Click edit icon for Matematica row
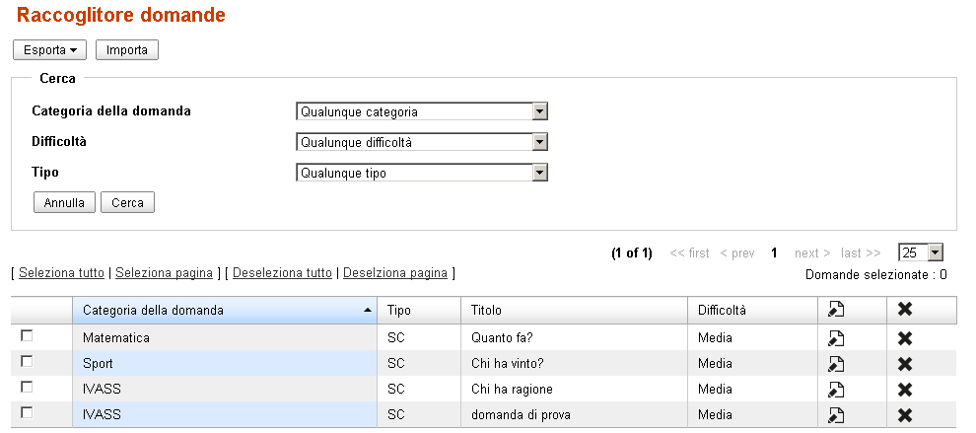Image resolution: width=976 pixels, height=433 pixels. pos(835,338)
